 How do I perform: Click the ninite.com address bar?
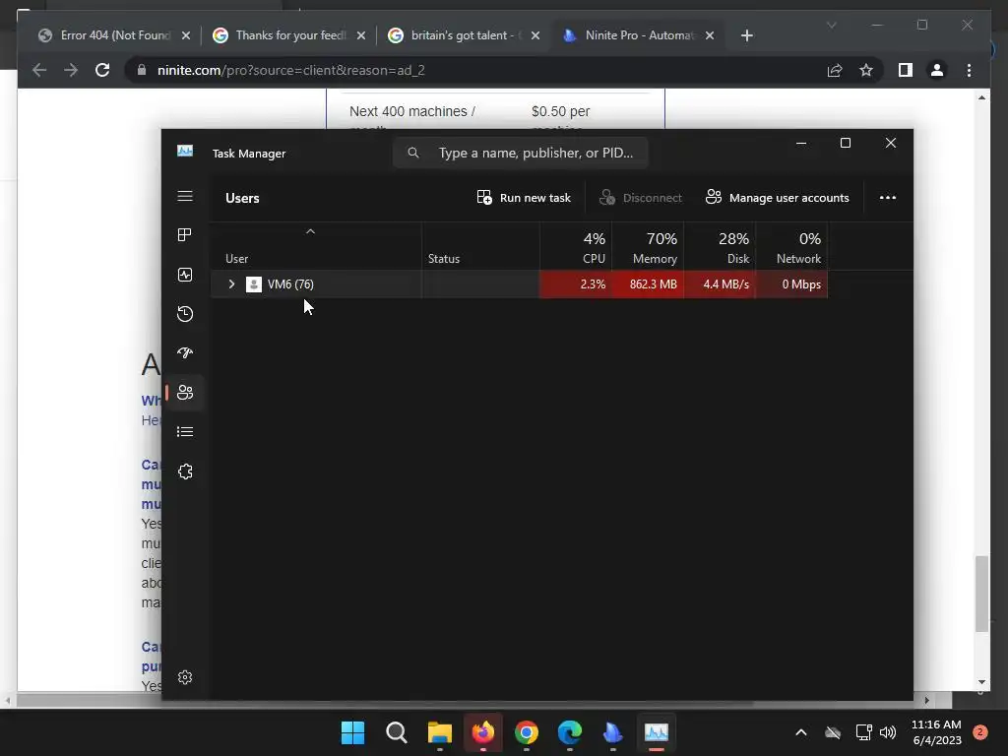[475, 70]
